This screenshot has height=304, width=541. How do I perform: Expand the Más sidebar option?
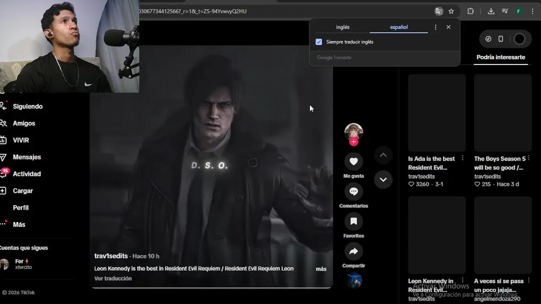(x=19, y=225)
